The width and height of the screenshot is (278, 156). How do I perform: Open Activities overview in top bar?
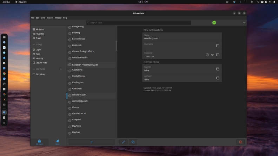pos(6,2)
